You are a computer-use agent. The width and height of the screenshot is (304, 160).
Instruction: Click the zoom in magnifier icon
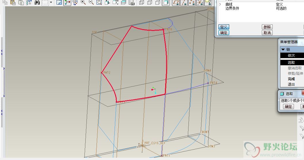(83, 3)
